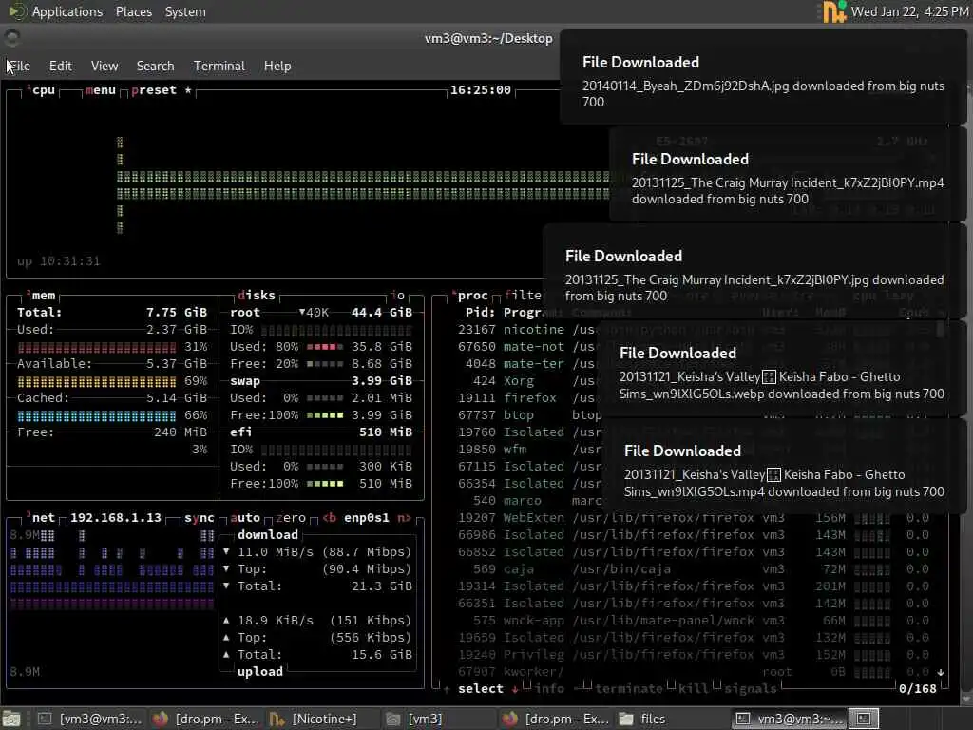Click the efi disk entry
The height and width of the screenshot is (730, 973).
[x=240, y=432]
